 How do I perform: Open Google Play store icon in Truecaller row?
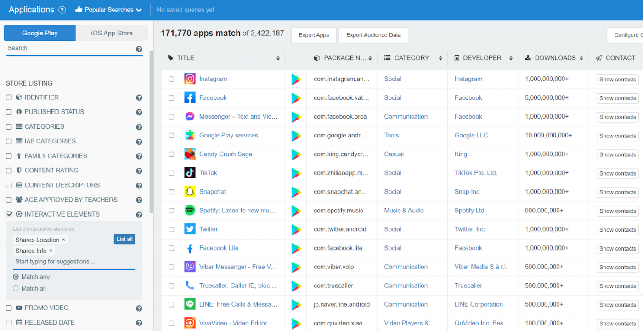coord(296,286)
